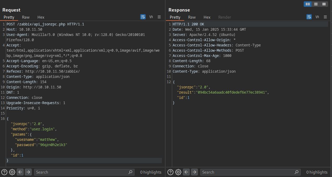Toggle word wrap icon in Response panel

click(309, 17)
